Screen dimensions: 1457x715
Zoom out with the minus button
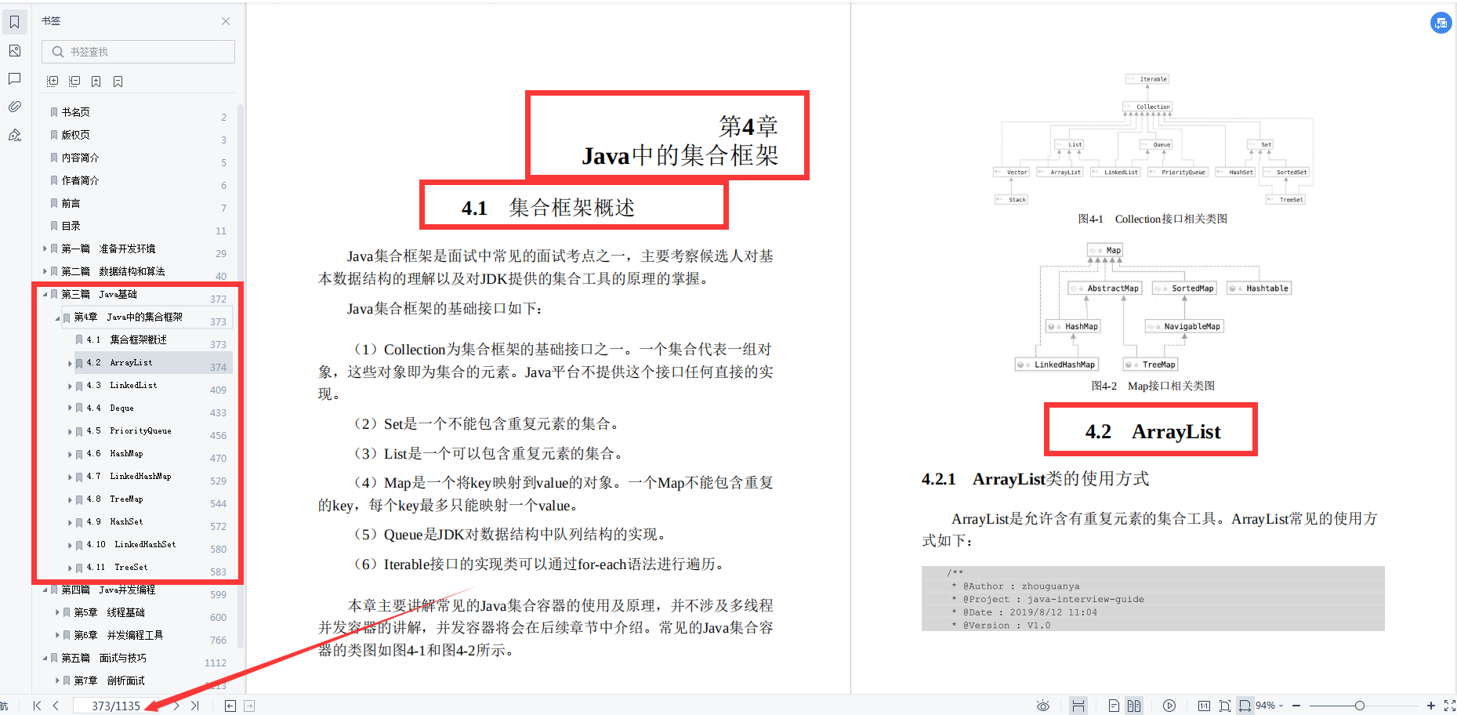pyautogui.click(x=1296, y=706)
